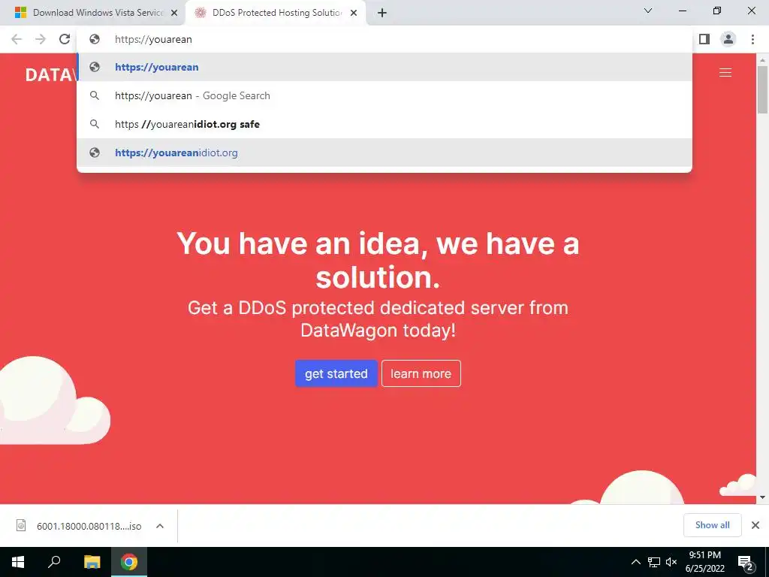769x577 pixels.
Task: Click the scrollbar down arrow
Action: coord(763,497)
